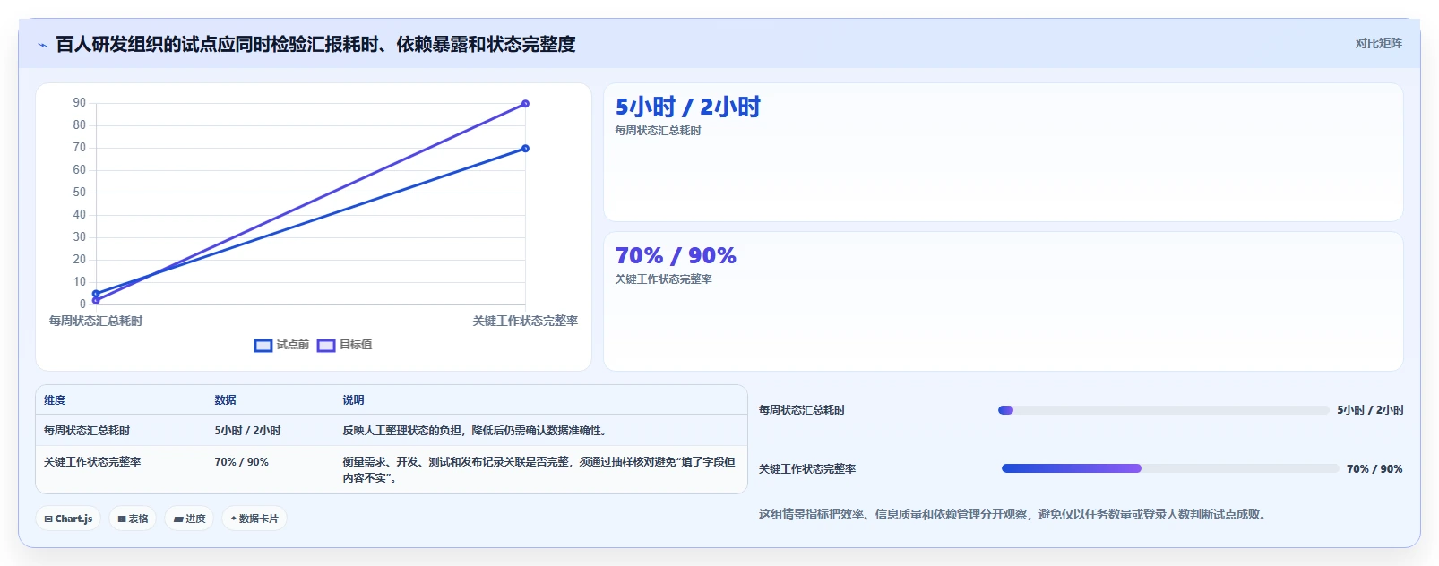Click the footnote starting 这组情景指标
The height and width of the screenshot is (566, 1439).
(1013, 514)
